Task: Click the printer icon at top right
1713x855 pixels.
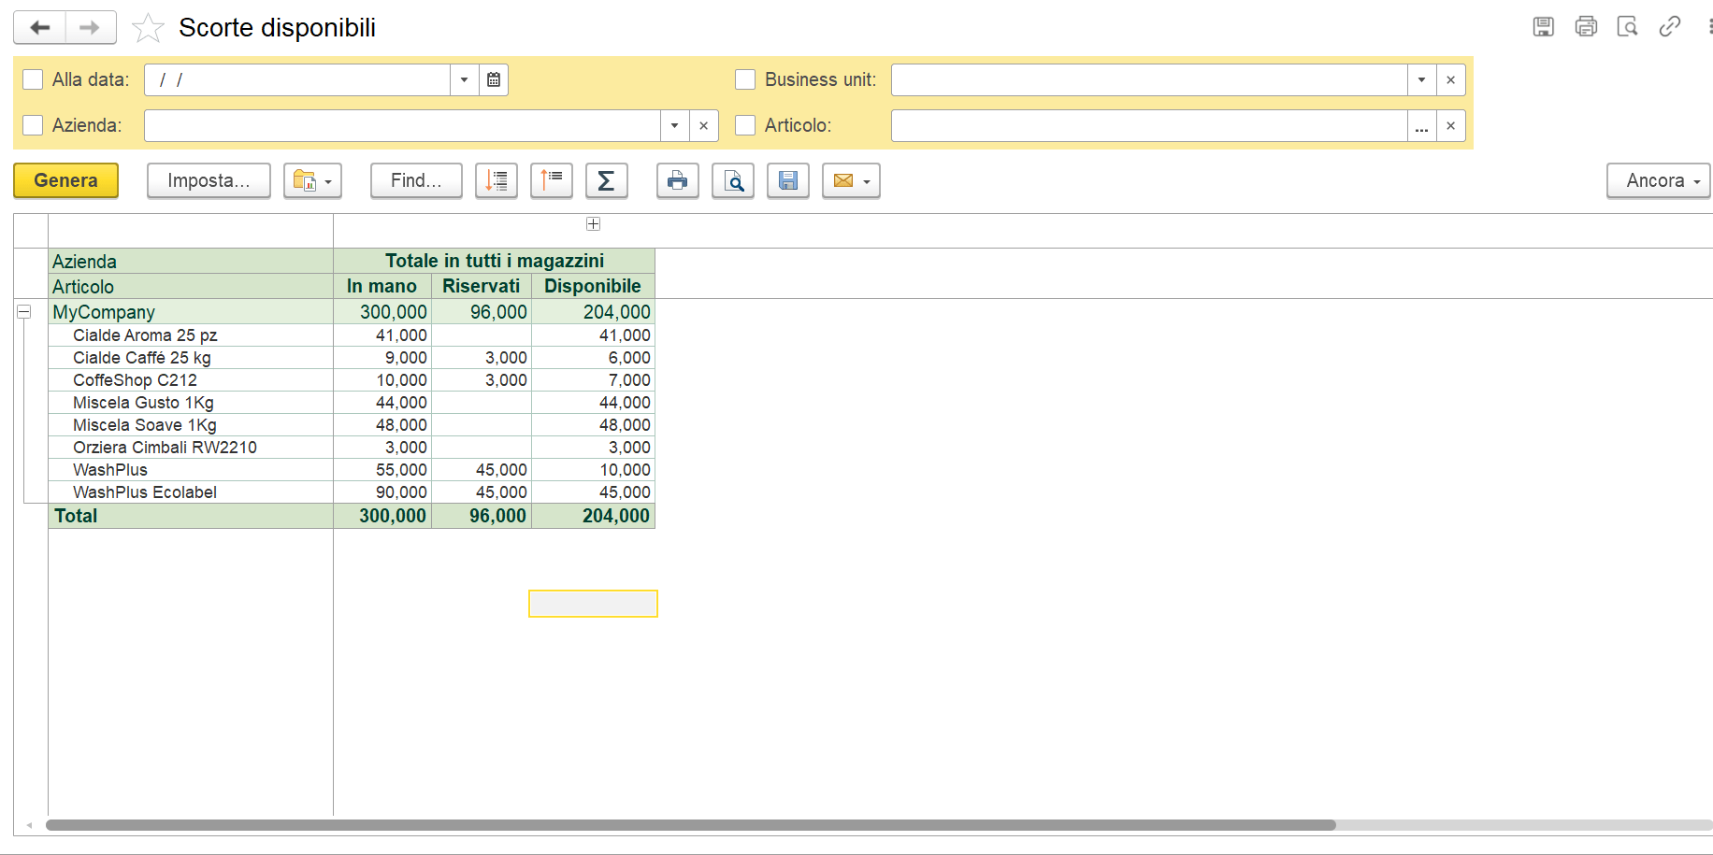Action: (x=1586, y=27)
